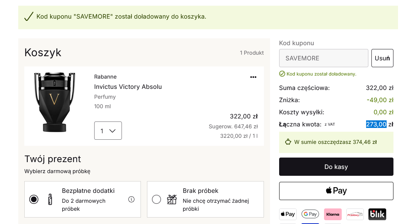The image size is (417, 224).
Task: Click the info icon for free extras
Action: (131, 199)
